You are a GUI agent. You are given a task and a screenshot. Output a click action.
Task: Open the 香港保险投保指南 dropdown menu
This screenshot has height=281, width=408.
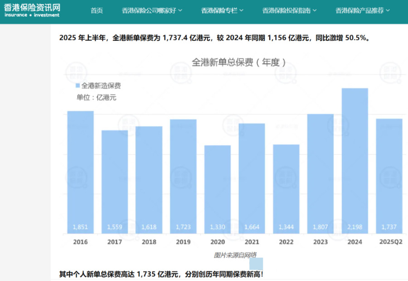tap(289, 10)
